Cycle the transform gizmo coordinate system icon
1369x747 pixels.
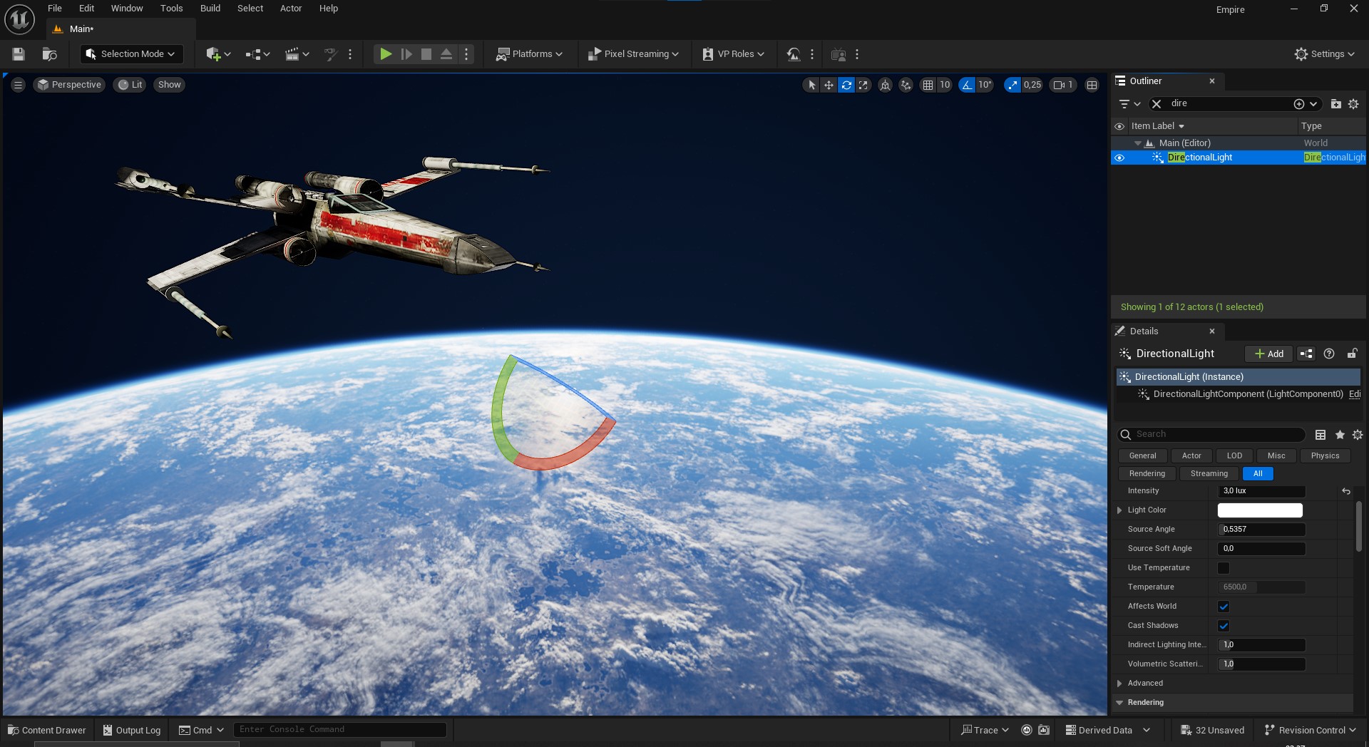click(x=885, y=85)
